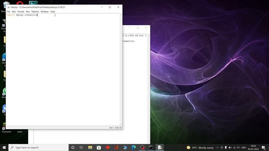Click the microphone tray icon
This screenshot has height=151, width=269.
click(x=226, y=147)
